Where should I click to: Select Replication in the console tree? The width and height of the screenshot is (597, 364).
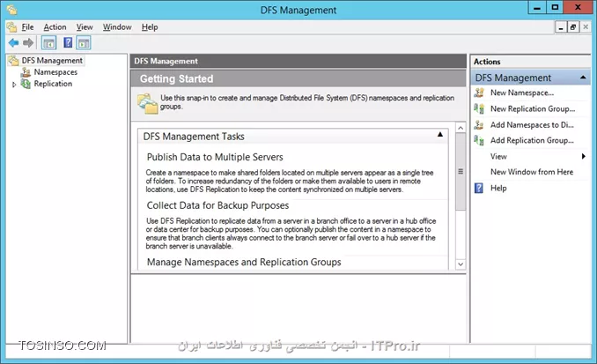pos(53,84)
